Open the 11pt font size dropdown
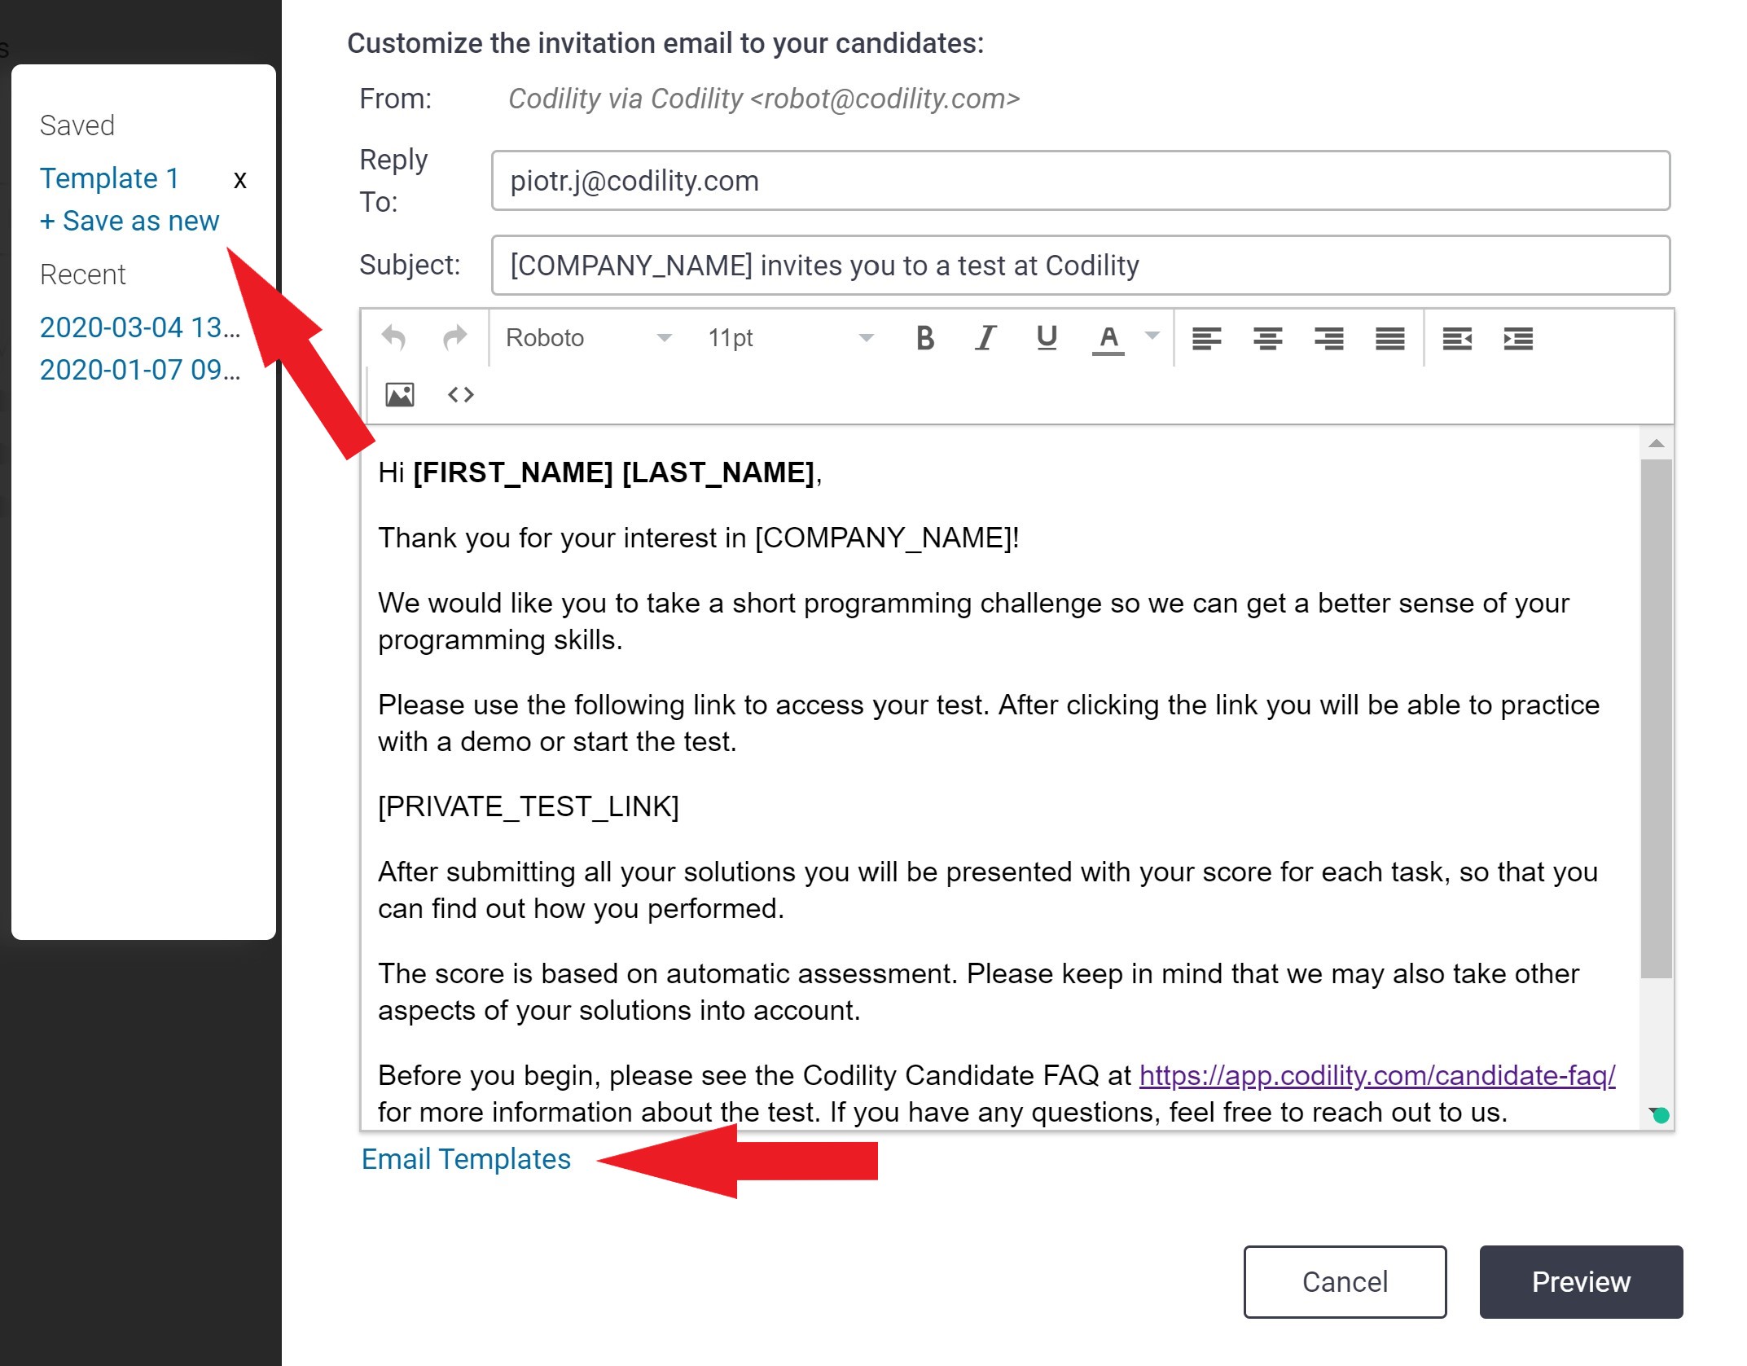This screenshot has height=1366, width=1747. point(790,338)
